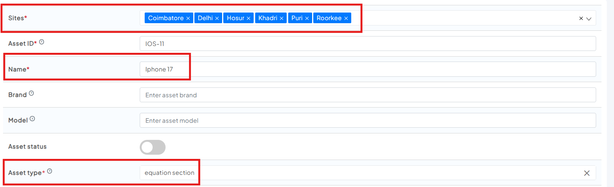Expand the Sites dropdown list

(589, 19)
